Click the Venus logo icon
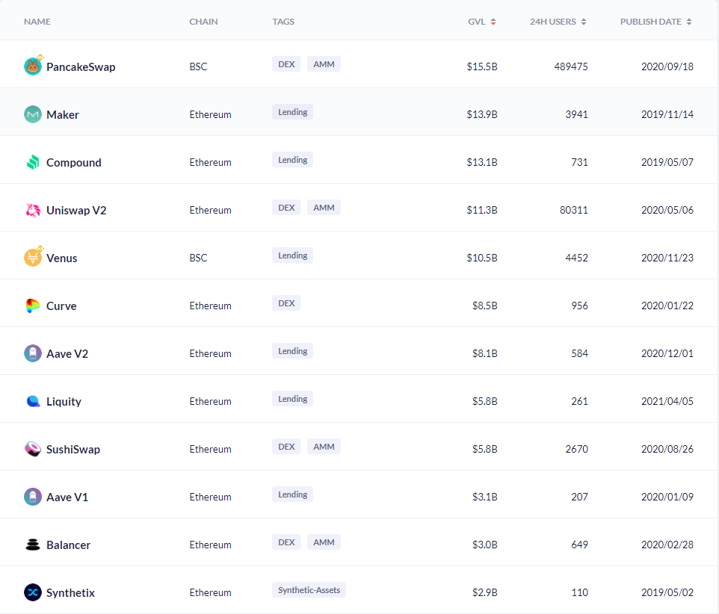Viewport: 719px width, 614px height. pos(33,258)
